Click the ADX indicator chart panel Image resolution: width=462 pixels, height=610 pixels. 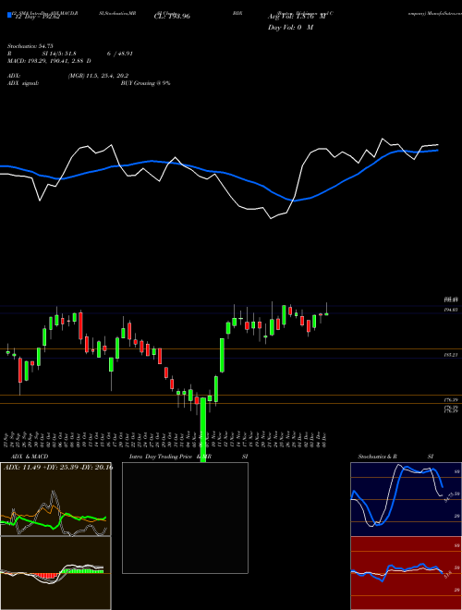(55, 499)
